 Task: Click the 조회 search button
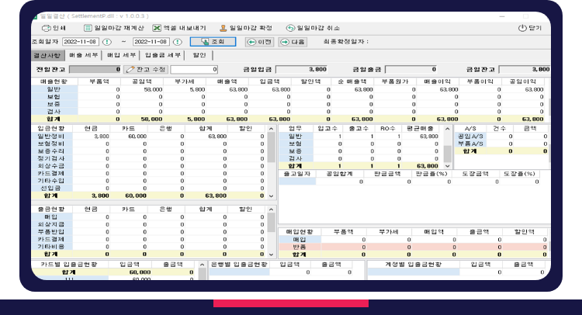(x=211, y=42)
